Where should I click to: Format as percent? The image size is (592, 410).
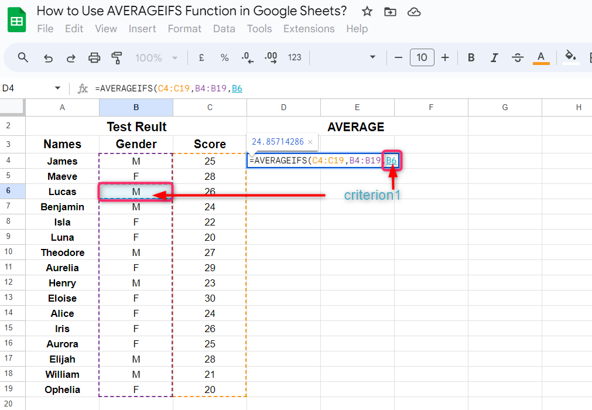(x=225, y=58)
